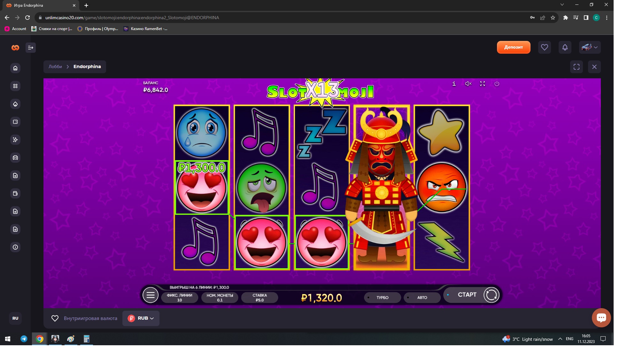Toggle the ТУРБО turbo mode

382,298
